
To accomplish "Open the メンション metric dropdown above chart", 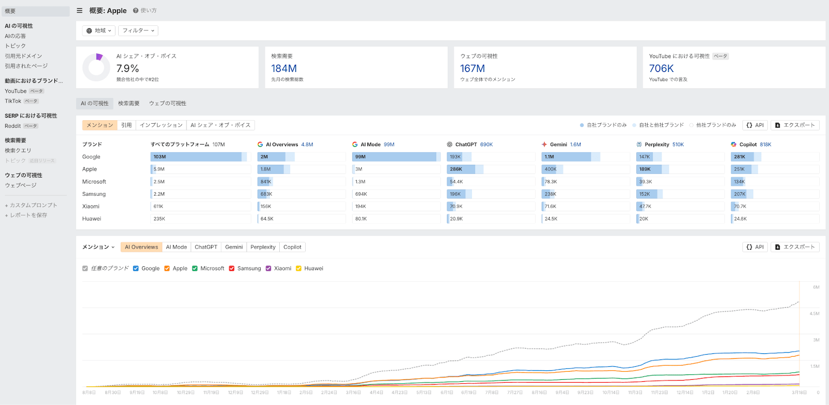I will coord(98,247).
